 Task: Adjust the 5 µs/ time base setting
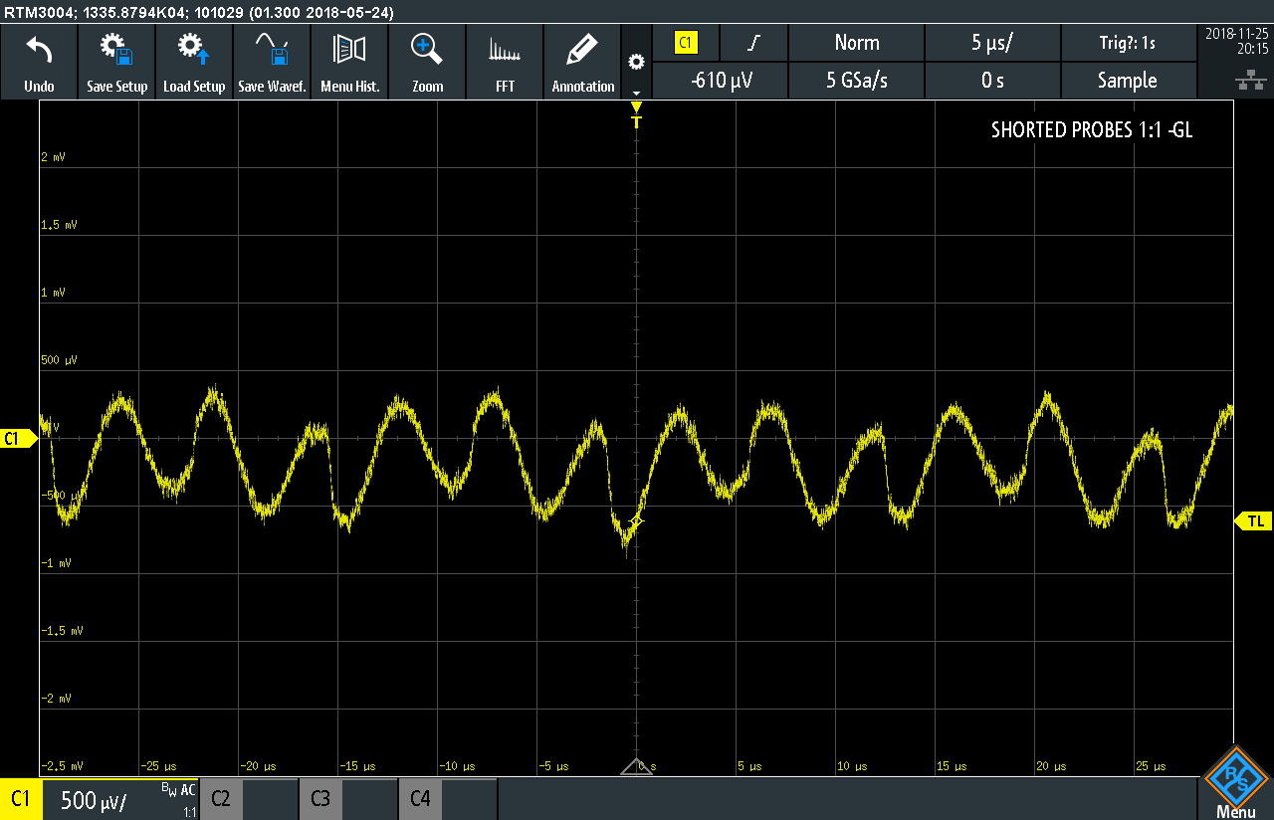coord(991,43)
